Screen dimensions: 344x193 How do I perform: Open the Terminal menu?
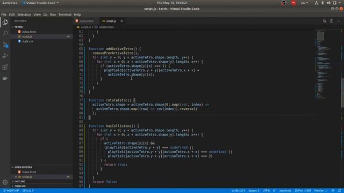pos(64,14)
